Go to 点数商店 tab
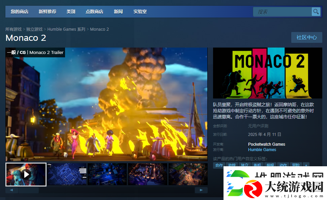The width and height of the screenshot is (327, 200). pyautogui.click(x=94, y=12)
